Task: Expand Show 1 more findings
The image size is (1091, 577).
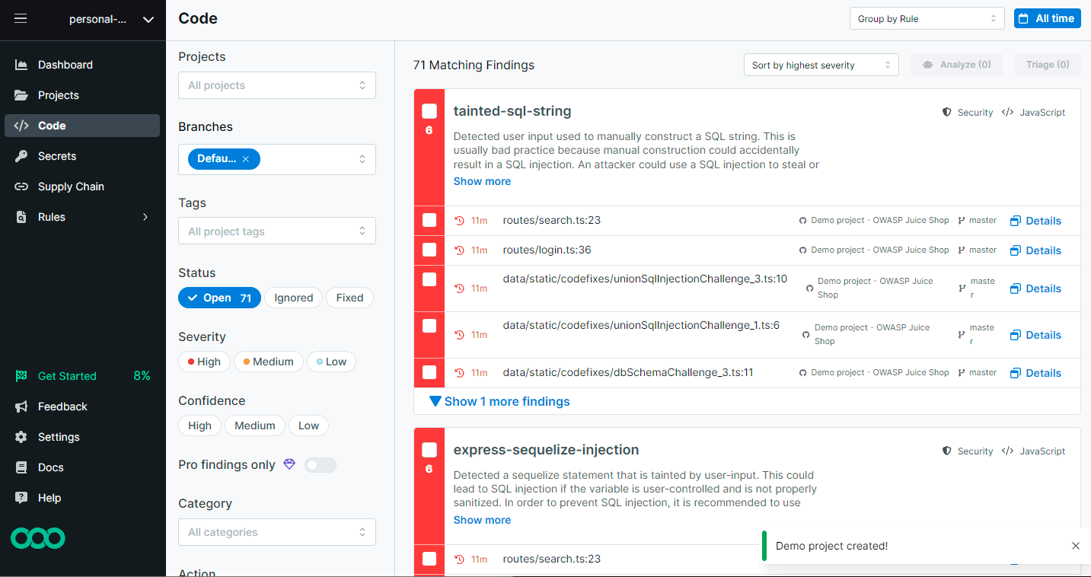Action: 499,401
